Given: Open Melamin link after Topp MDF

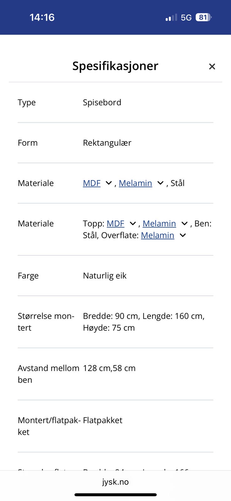Looking at the screenshot, I should coord(159,224).
